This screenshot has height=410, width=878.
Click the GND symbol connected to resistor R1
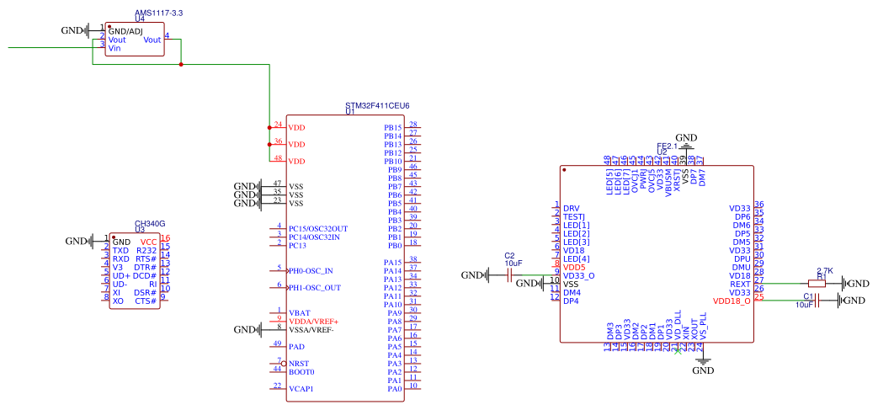[x=855, y=284]
